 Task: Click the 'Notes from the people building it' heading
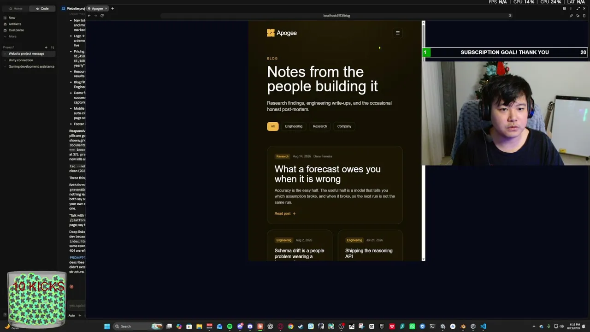pos(322,79)
